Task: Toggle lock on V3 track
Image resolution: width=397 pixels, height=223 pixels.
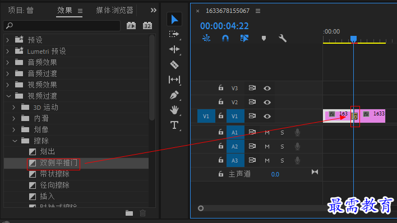Action: 221,88
